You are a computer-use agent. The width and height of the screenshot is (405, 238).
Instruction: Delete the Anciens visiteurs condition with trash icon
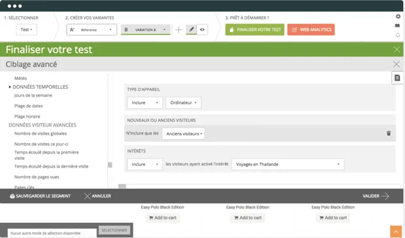coord(388,133)
